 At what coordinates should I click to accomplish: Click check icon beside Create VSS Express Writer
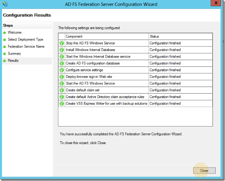pyautogui.click(x=62, y=104)
